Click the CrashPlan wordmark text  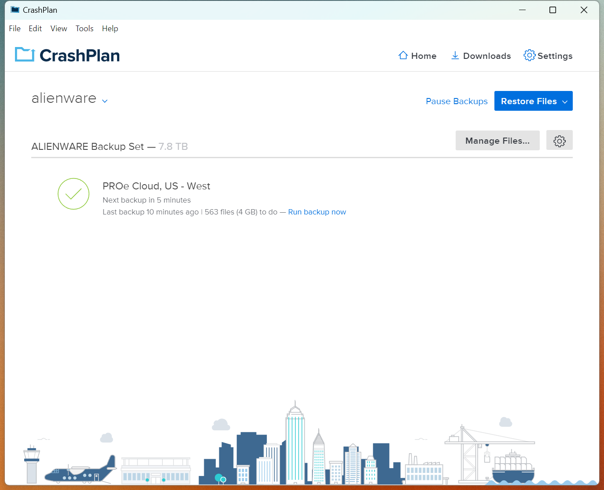80,55
